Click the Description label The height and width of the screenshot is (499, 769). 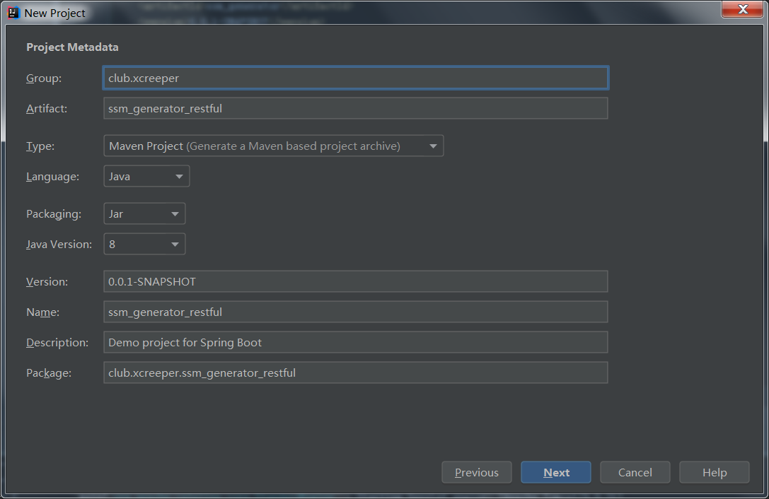[x=57, y=343]
